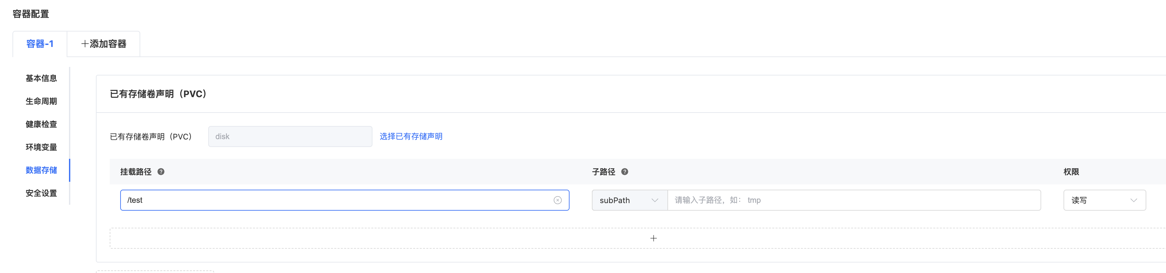Focus the /test mount path input
Screen dimensions: 1166x273
coord(335,200)
